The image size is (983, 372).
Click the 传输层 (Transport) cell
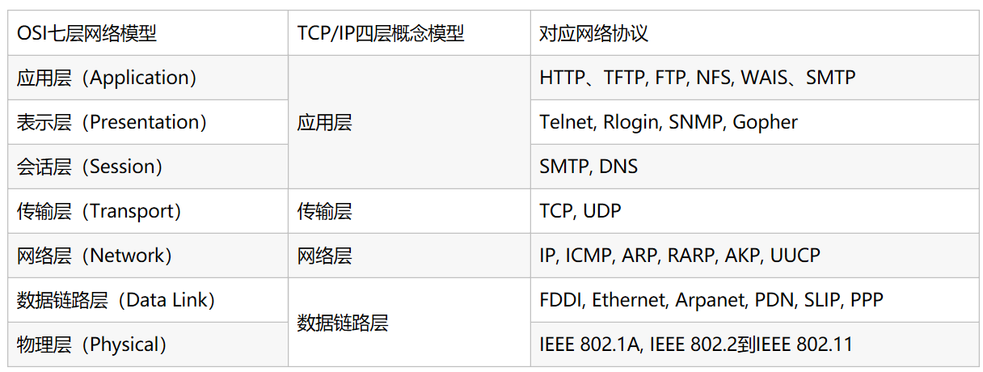[x=148, y=211]
